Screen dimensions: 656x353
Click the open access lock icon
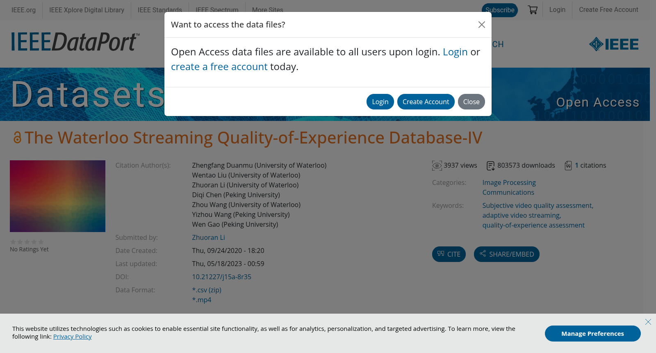[x=17, y=138]
